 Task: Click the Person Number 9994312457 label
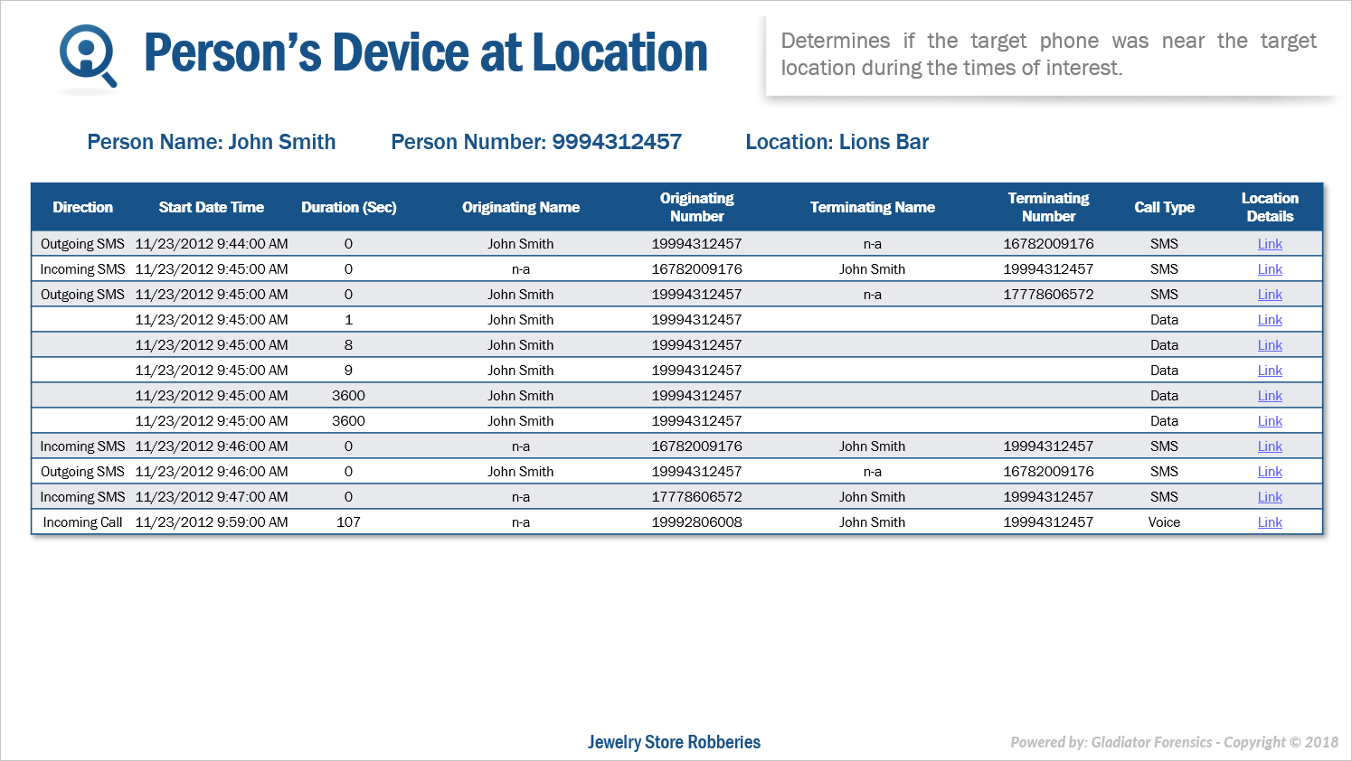point(536,142)
